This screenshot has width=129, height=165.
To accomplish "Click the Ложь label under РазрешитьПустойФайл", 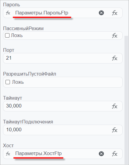I will tap(18, 82).
